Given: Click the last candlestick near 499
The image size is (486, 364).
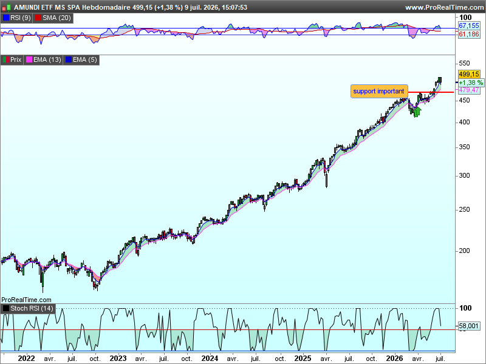Looking at the screenshot, I should (x=440, y=80).
